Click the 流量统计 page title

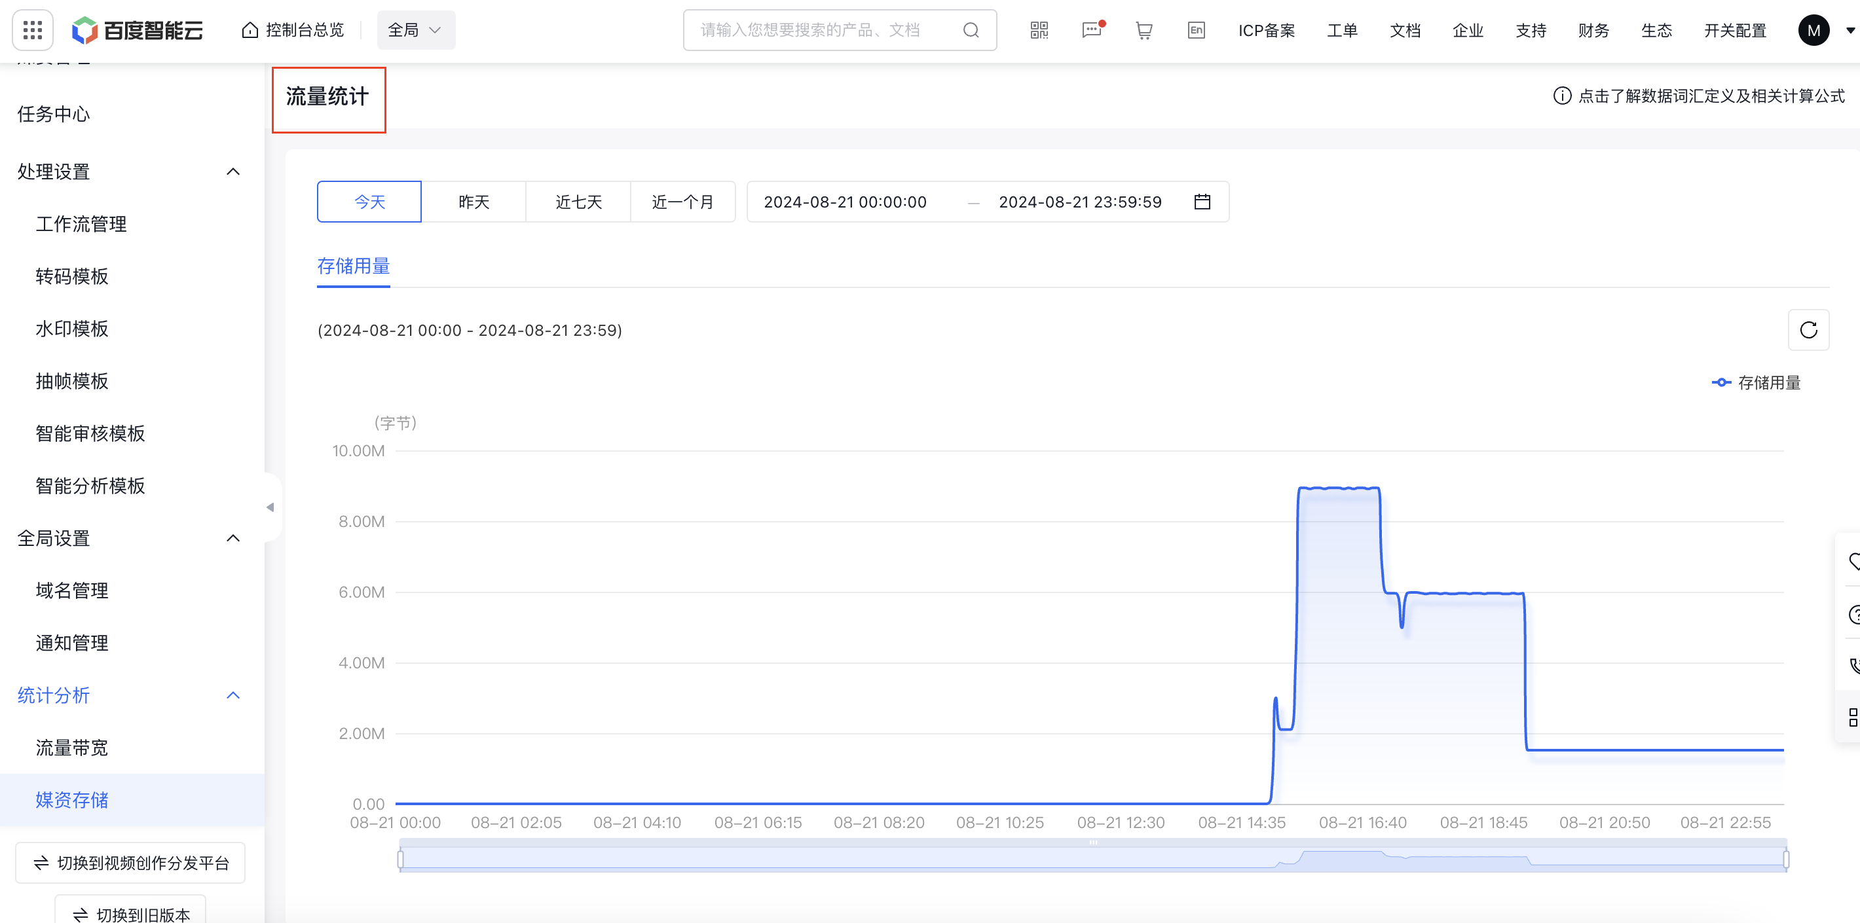pos(328,97)
